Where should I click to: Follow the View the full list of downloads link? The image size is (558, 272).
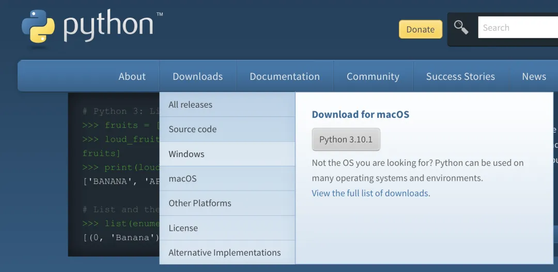(370, 193)
